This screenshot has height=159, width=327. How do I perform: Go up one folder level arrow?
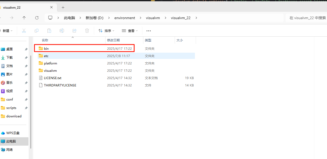(x=24, y=18)
